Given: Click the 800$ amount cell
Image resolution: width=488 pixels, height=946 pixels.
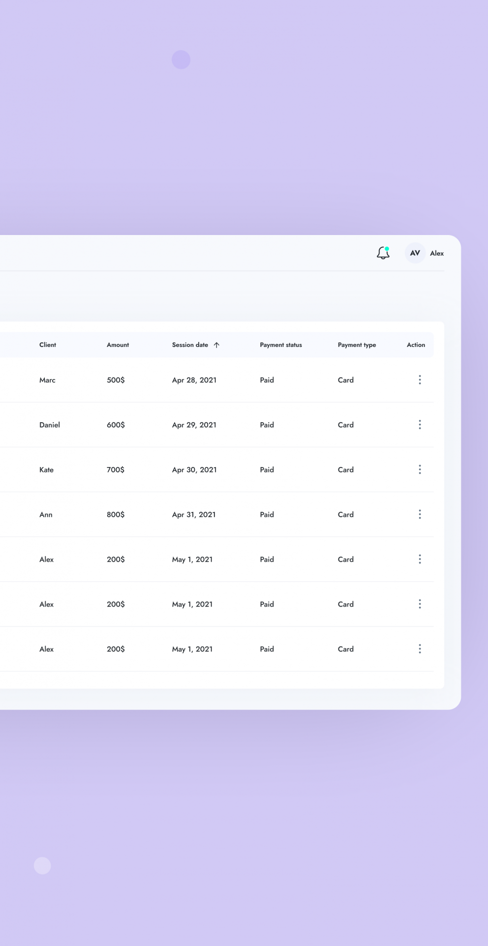Looking at the screenshot, I should (116, 514).
